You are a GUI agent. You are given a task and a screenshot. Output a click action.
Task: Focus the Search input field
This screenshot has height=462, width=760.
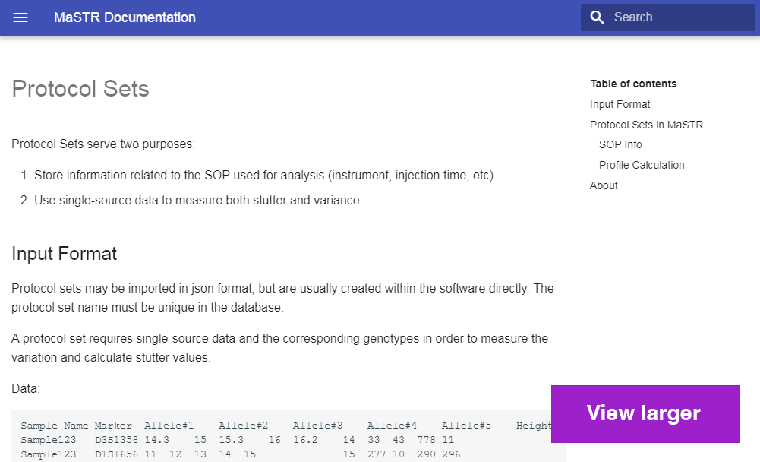[x=668, y=17]
